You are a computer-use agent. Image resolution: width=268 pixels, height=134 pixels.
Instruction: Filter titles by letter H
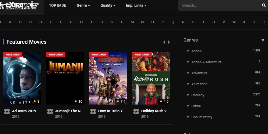click(81, 22)
